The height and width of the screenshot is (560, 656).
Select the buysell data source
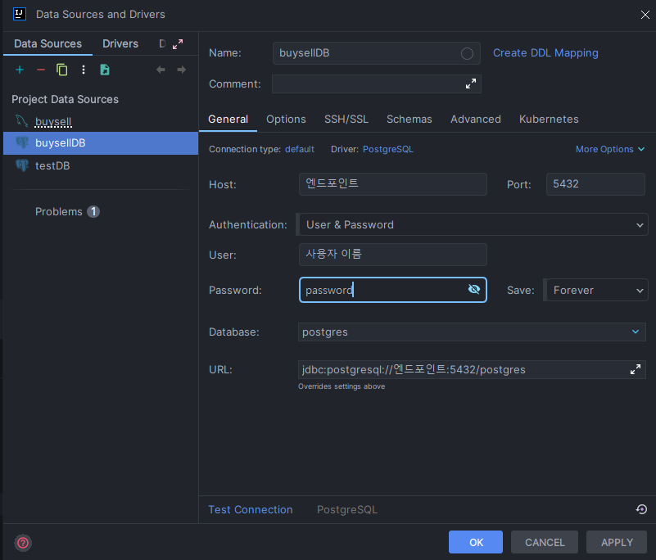[x=101, y=122]
